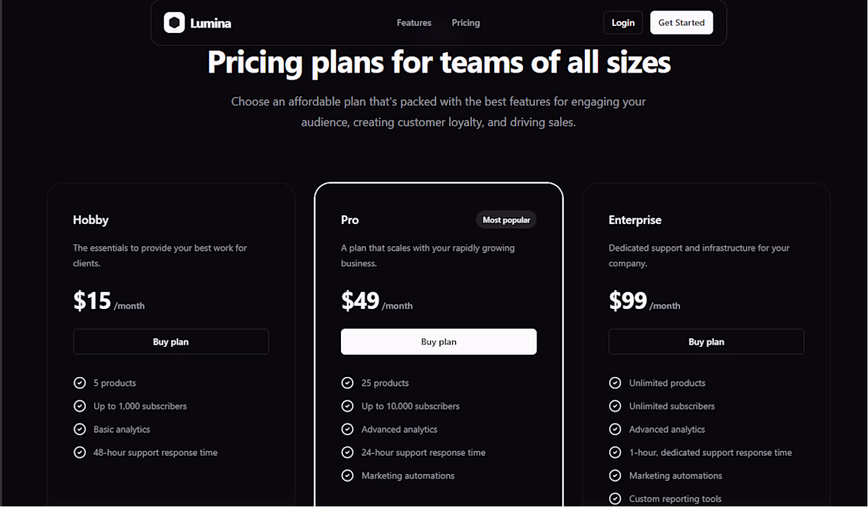Click the $49 per month price

pyautogui.click(x=376, y=301)
